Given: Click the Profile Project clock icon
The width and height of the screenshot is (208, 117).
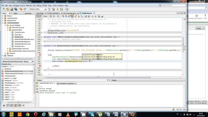Looking at the screenshot, I should tap(67, 9).
